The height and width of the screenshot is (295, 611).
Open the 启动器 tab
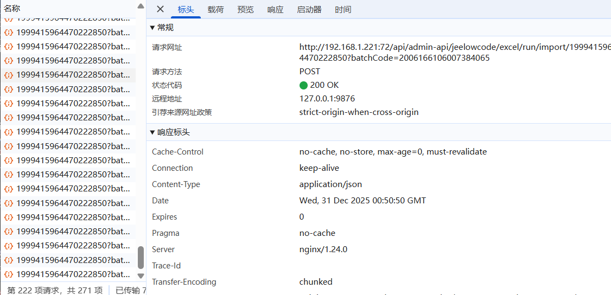(309, 10)
